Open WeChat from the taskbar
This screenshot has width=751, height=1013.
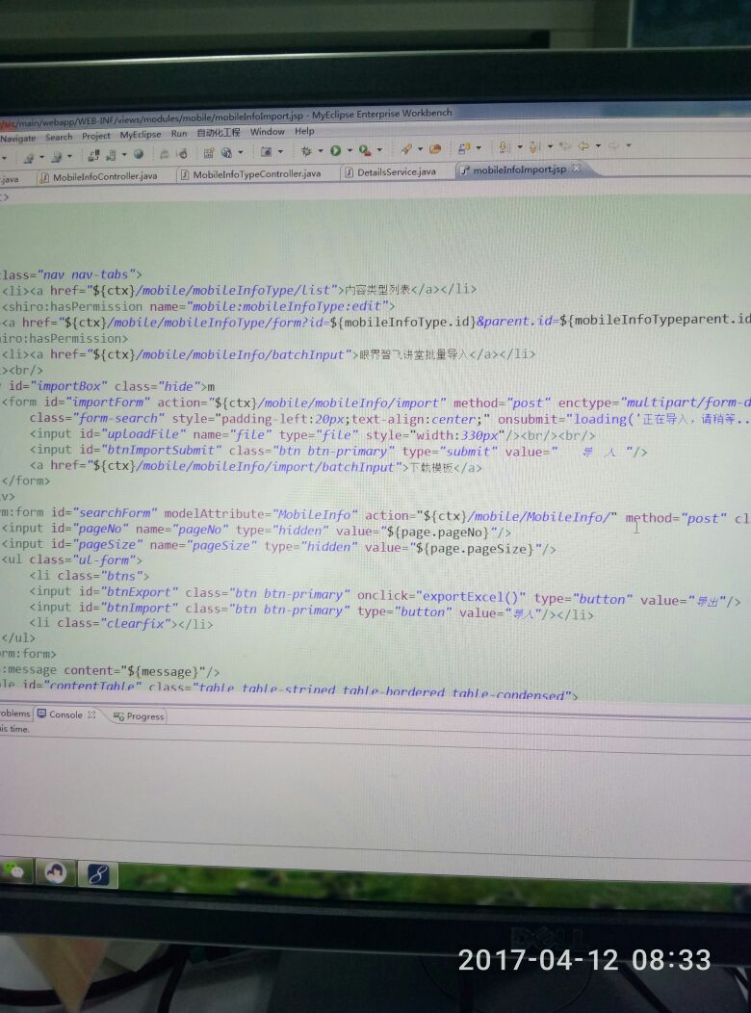click(15, 870)
